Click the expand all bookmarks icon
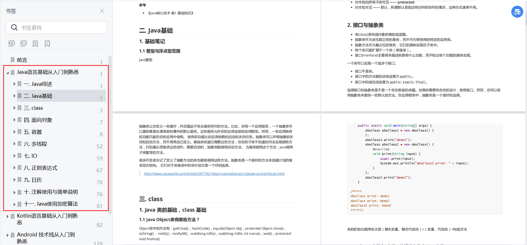Image resolution: width=527 pixels, height=245 pixels. point(11,43)
